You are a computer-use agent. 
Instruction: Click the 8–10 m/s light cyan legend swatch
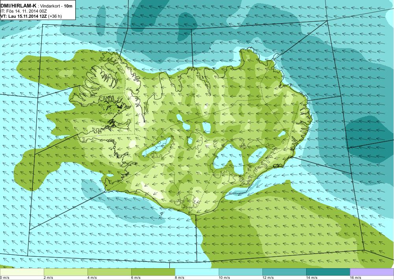point(197,272)
